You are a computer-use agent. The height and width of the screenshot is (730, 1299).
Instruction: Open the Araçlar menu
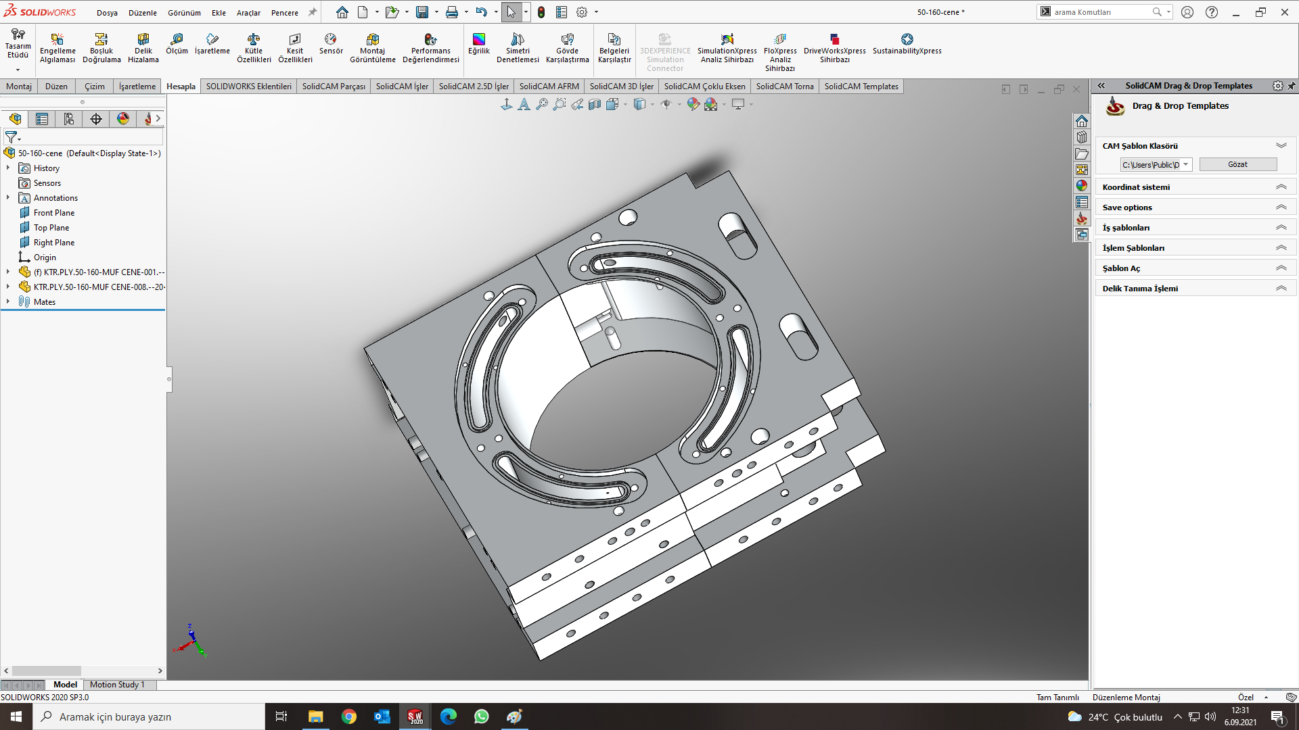[x=248, y=13]
